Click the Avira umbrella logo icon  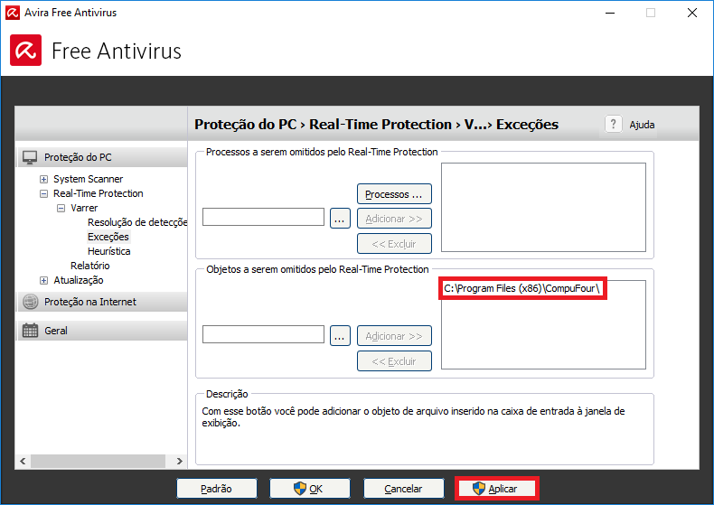tap(26, 51)
